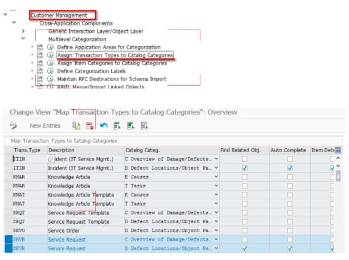The image size is (349, 260).
Task: Click table scroll up arrow
Action: coord(338,158)
